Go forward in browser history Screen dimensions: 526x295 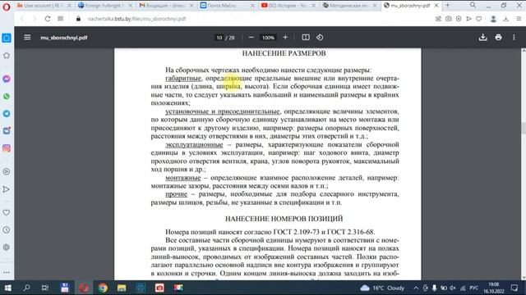tap(35, 19)
